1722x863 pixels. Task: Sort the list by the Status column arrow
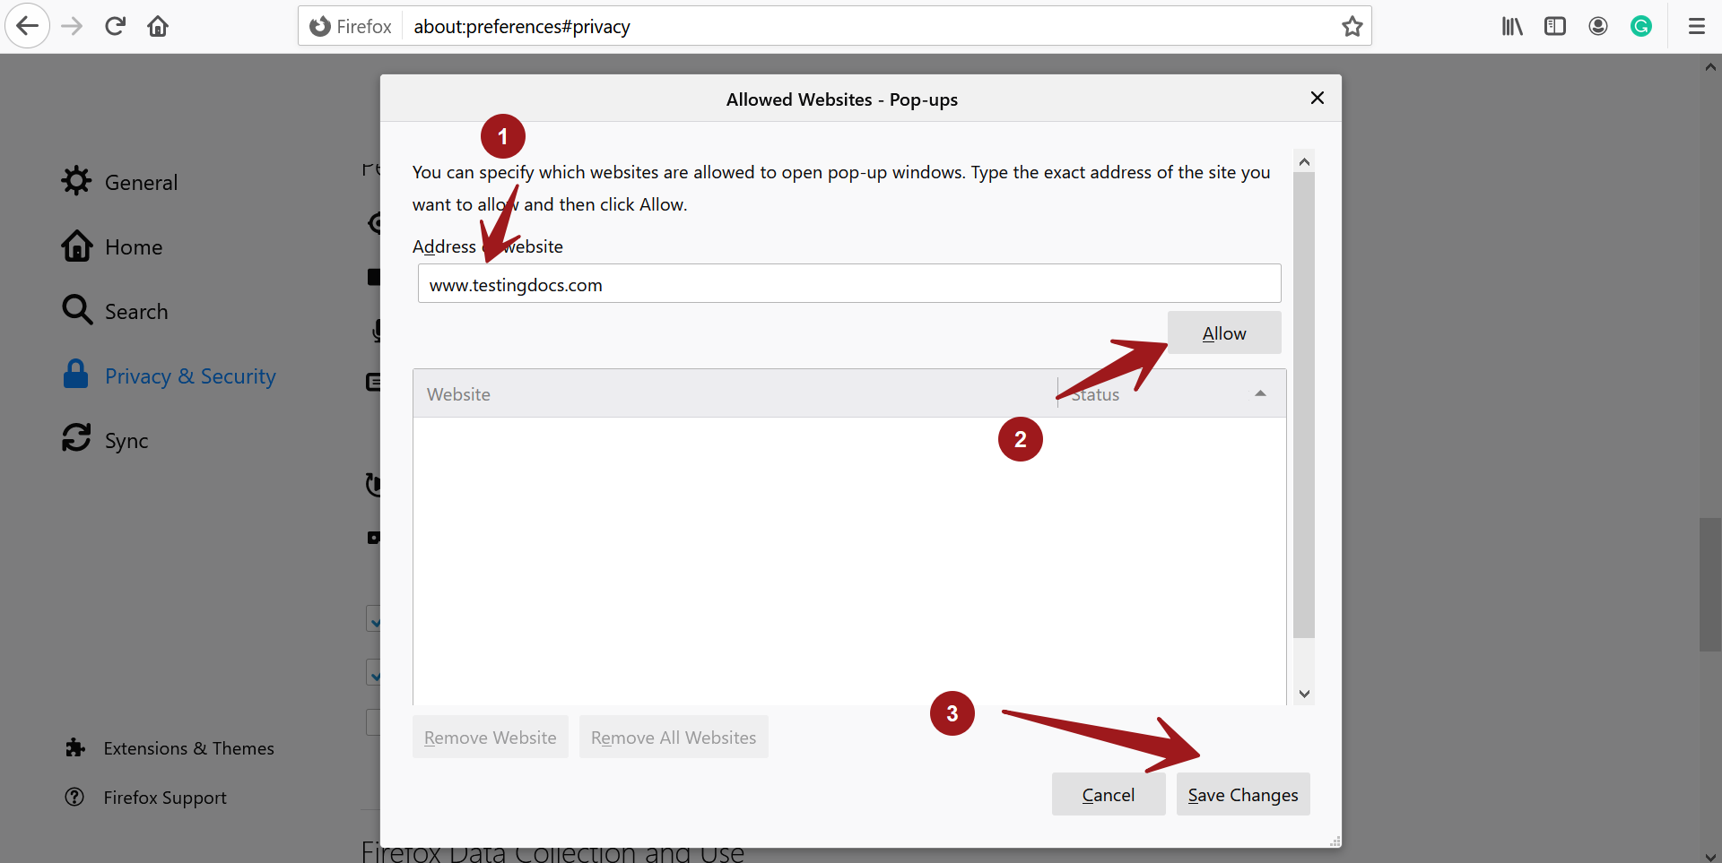(x=1260, y=394)
